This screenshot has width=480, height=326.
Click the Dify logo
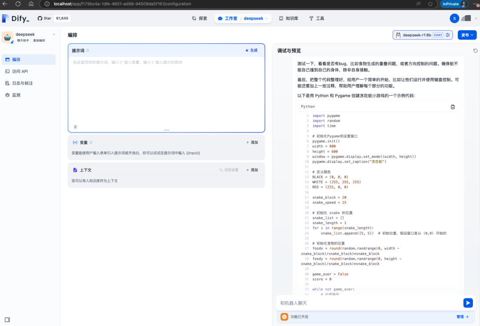[16, 18]
